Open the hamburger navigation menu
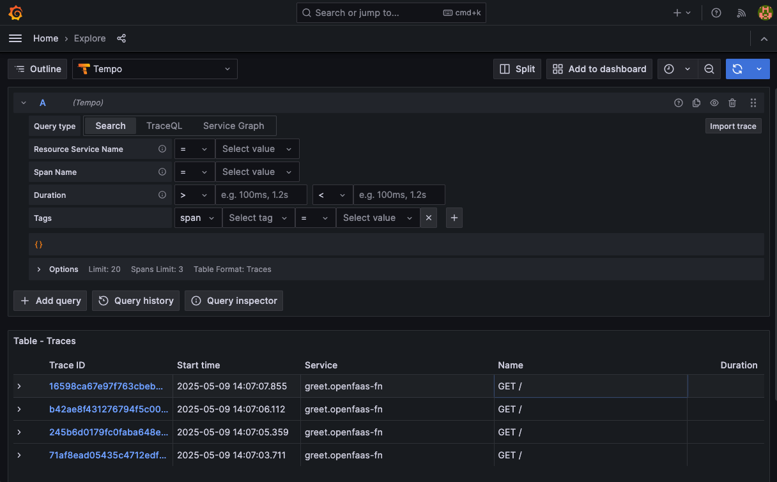Viewport: 777px width, 482px height. coord(15,38)
